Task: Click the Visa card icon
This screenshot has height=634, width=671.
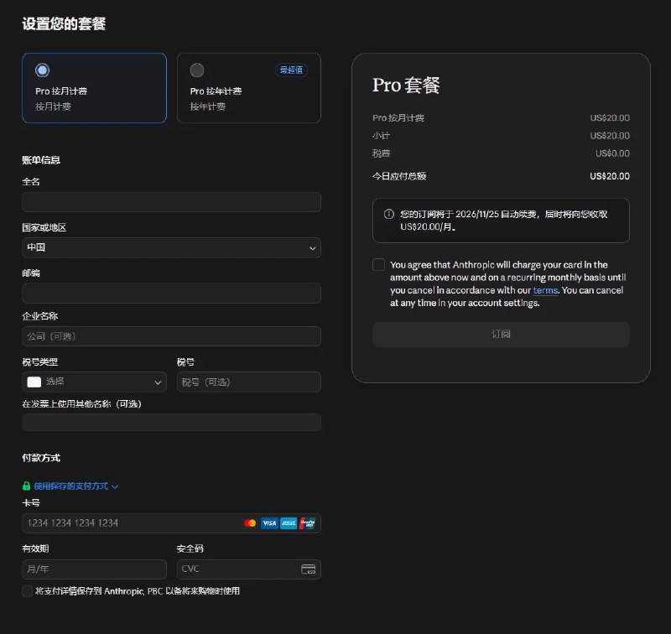Action: pos(269,522)
